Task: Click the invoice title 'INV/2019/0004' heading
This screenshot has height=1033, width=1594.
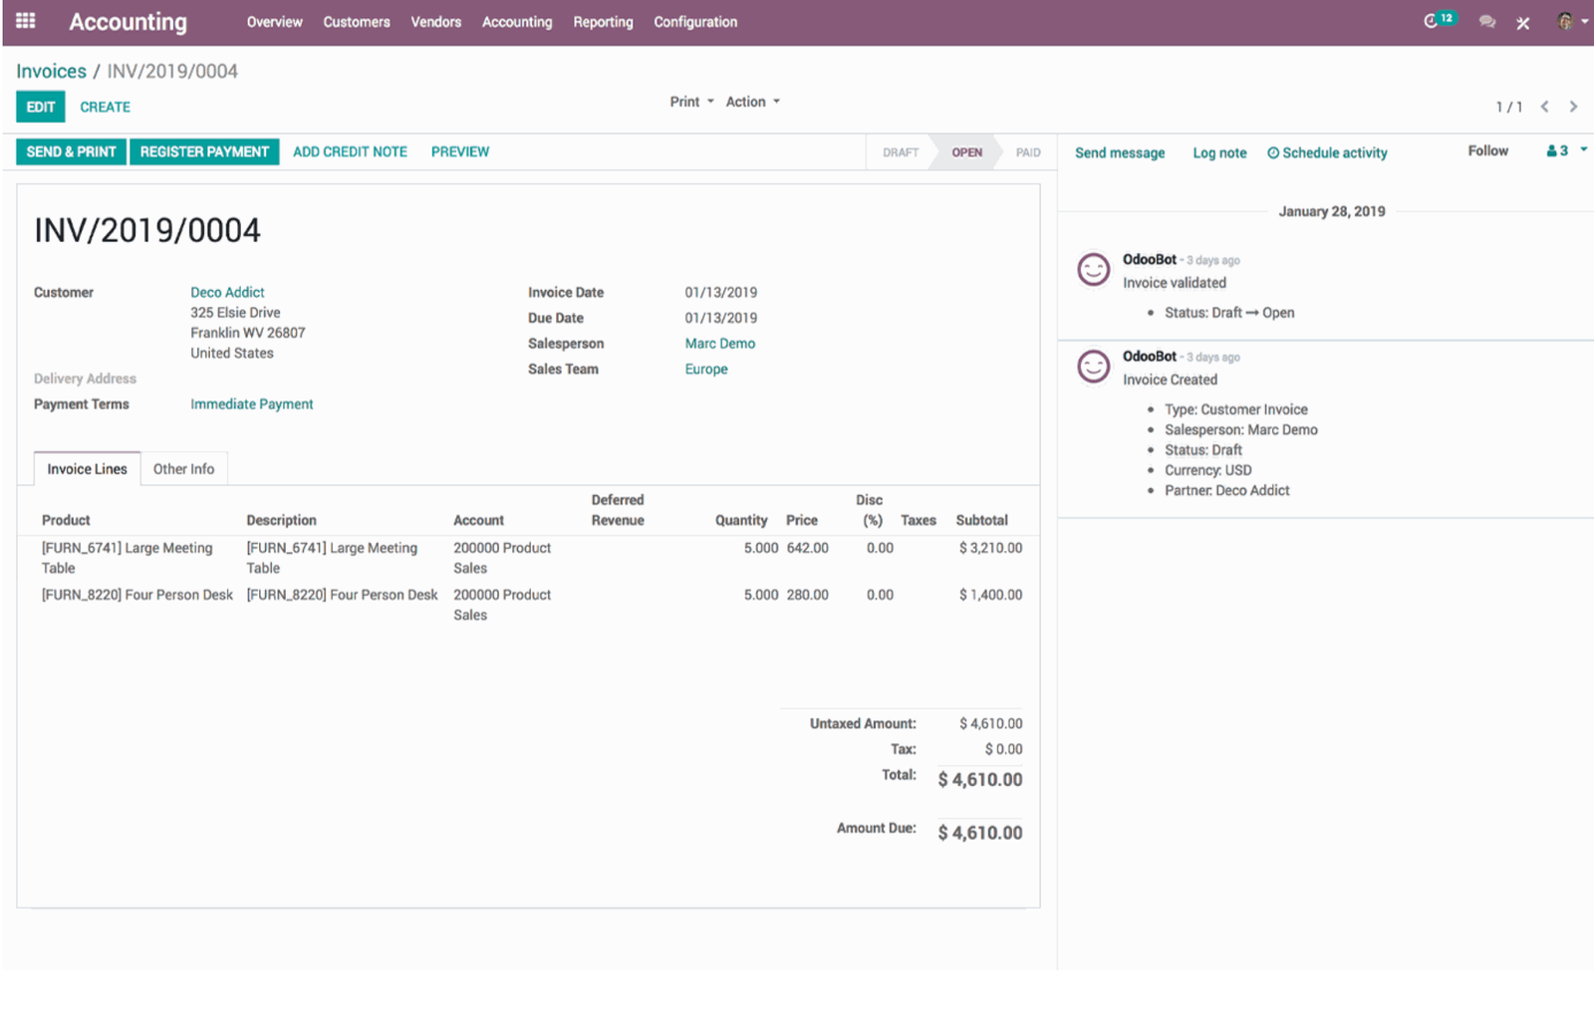Action: point(147,230)
